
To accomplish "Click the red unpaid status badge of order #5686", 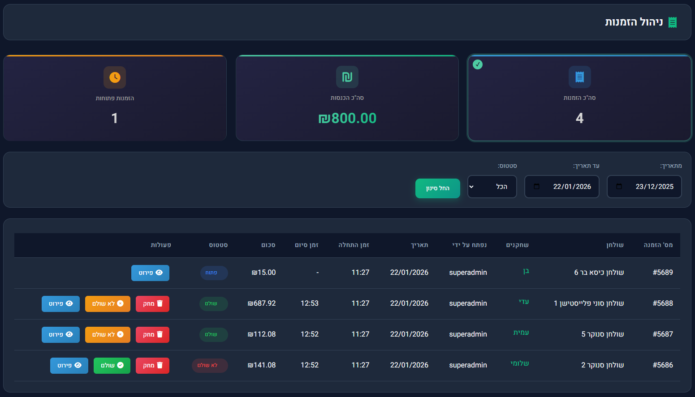I will [210, 365].
